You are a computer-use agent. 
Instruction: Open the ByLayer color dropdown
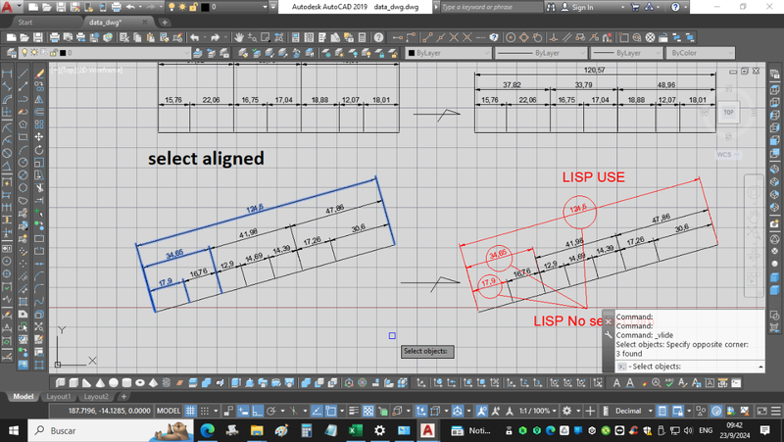point(446,53)
